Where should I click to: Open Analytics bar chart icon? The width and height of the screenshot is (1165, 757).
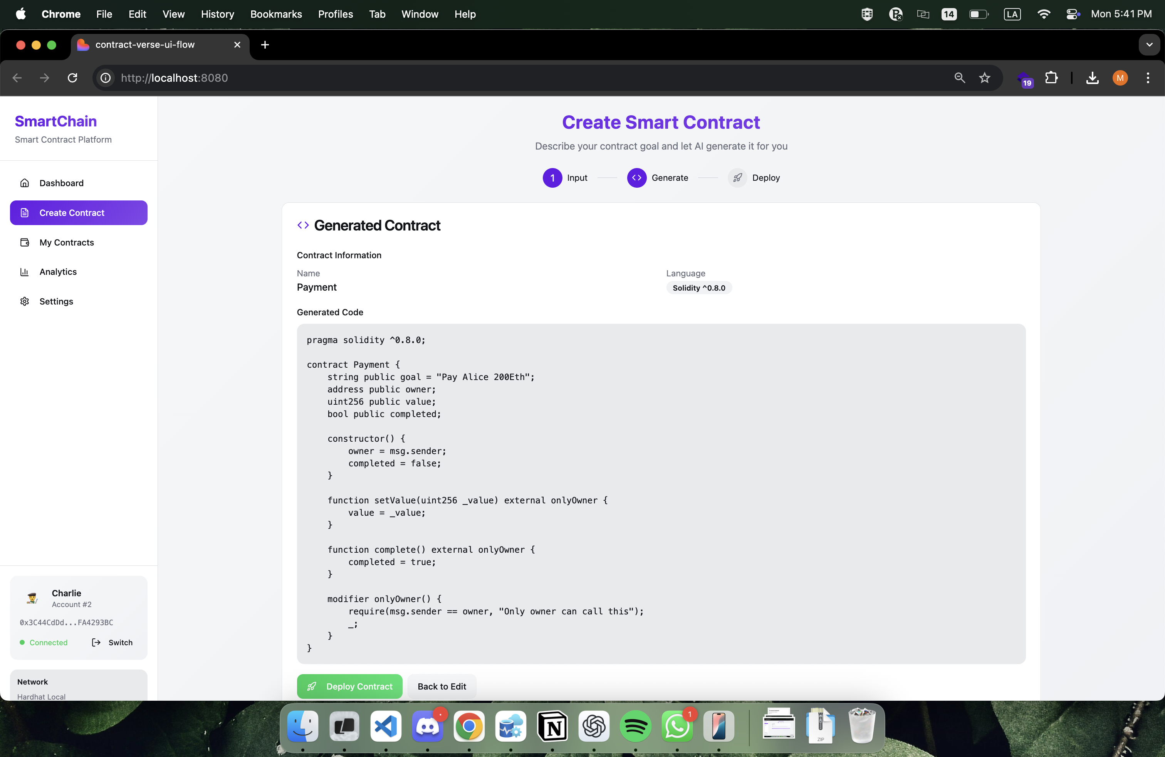coord(25,272)
